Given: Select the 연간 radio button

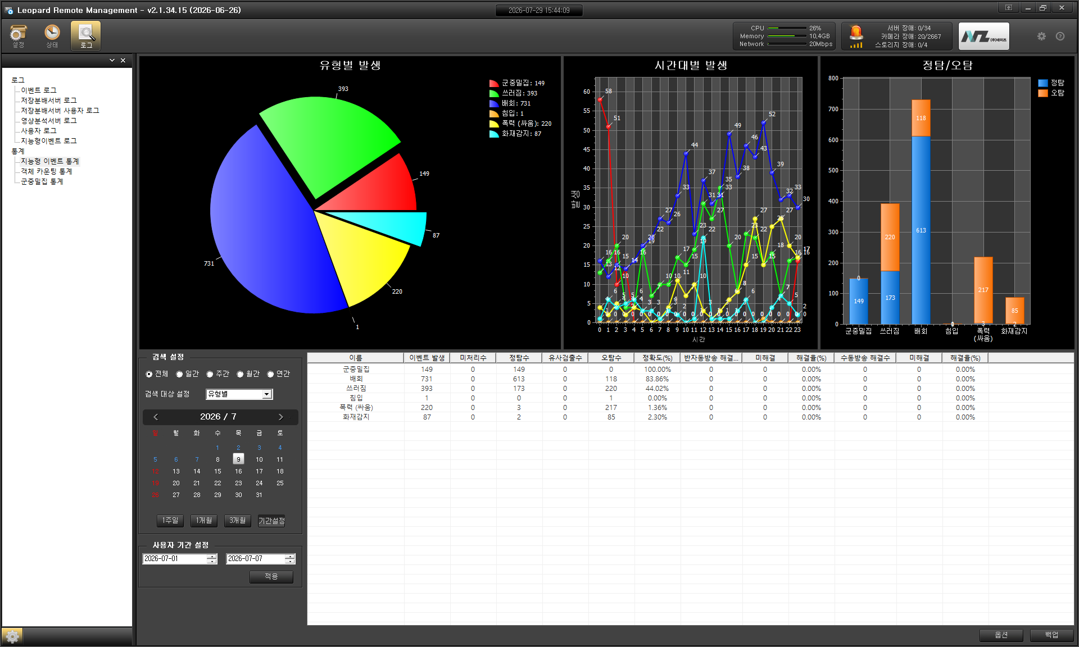Looking at the screenshot, I should pyautogui.click(x=270, y=374).
